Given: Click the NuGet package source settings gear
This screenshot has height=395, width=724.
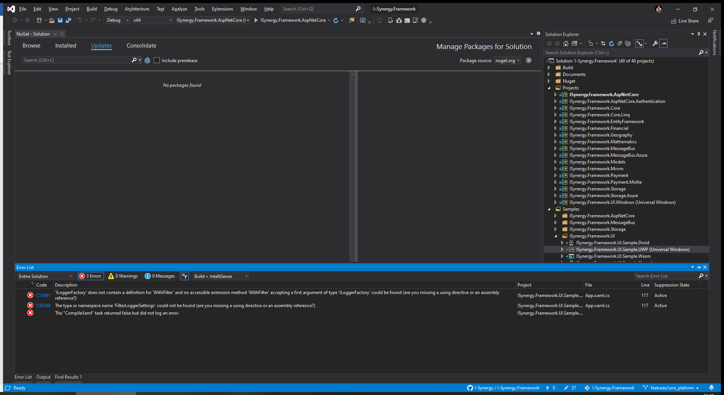Looking at the screenshot, I should pyautogui.click(x=529, y=60).
